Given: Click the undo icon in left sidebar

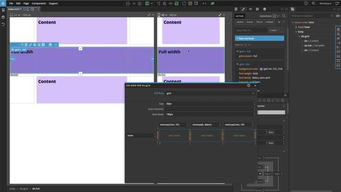Looking at the screenshot, I should 3,24.
